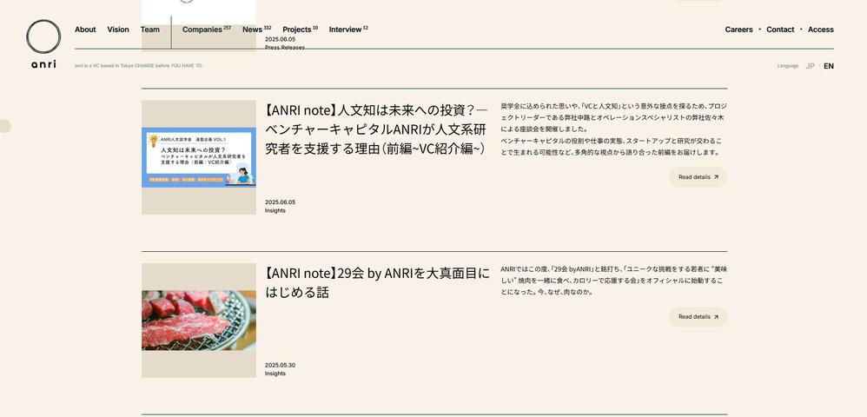Open the Careers link
Image resolution: width=867 pixels, height=417 pixels.
pyautogui.click(x=738, y=30)
